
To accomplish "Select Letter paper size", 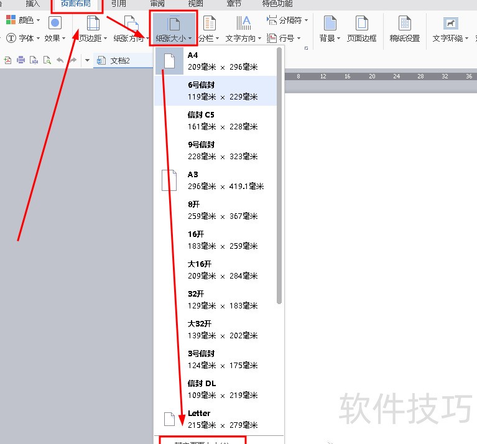I will click(216, 419).
